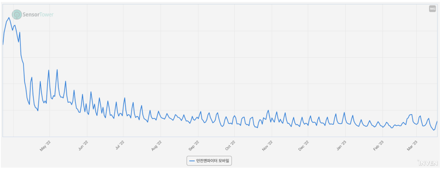The width and height of the screenshot is (443, 171).
Task: Click the Feb '23 axis label
Action: click(378, 146)
